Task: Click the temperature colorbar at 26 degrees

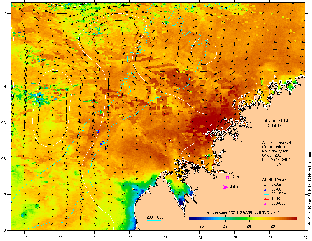Action: [x=202, y=219]
